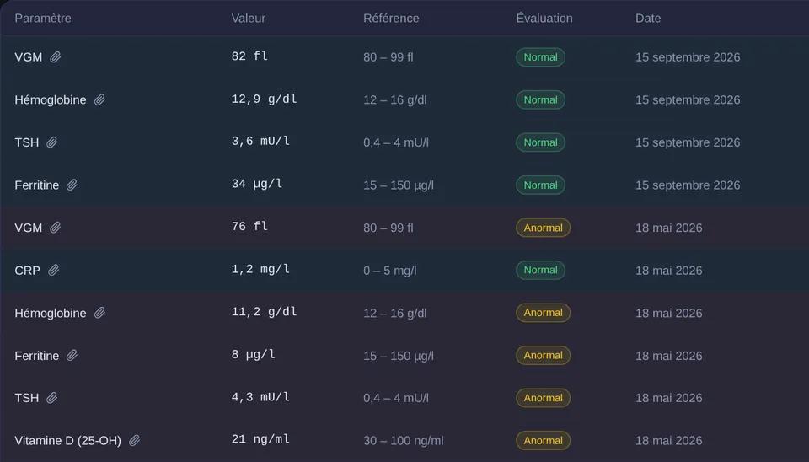The height and width of the screenshot is (462, 809).
Task: Click the reference range 30 – 100 ng/ml
Action: (x=403, y=441)
